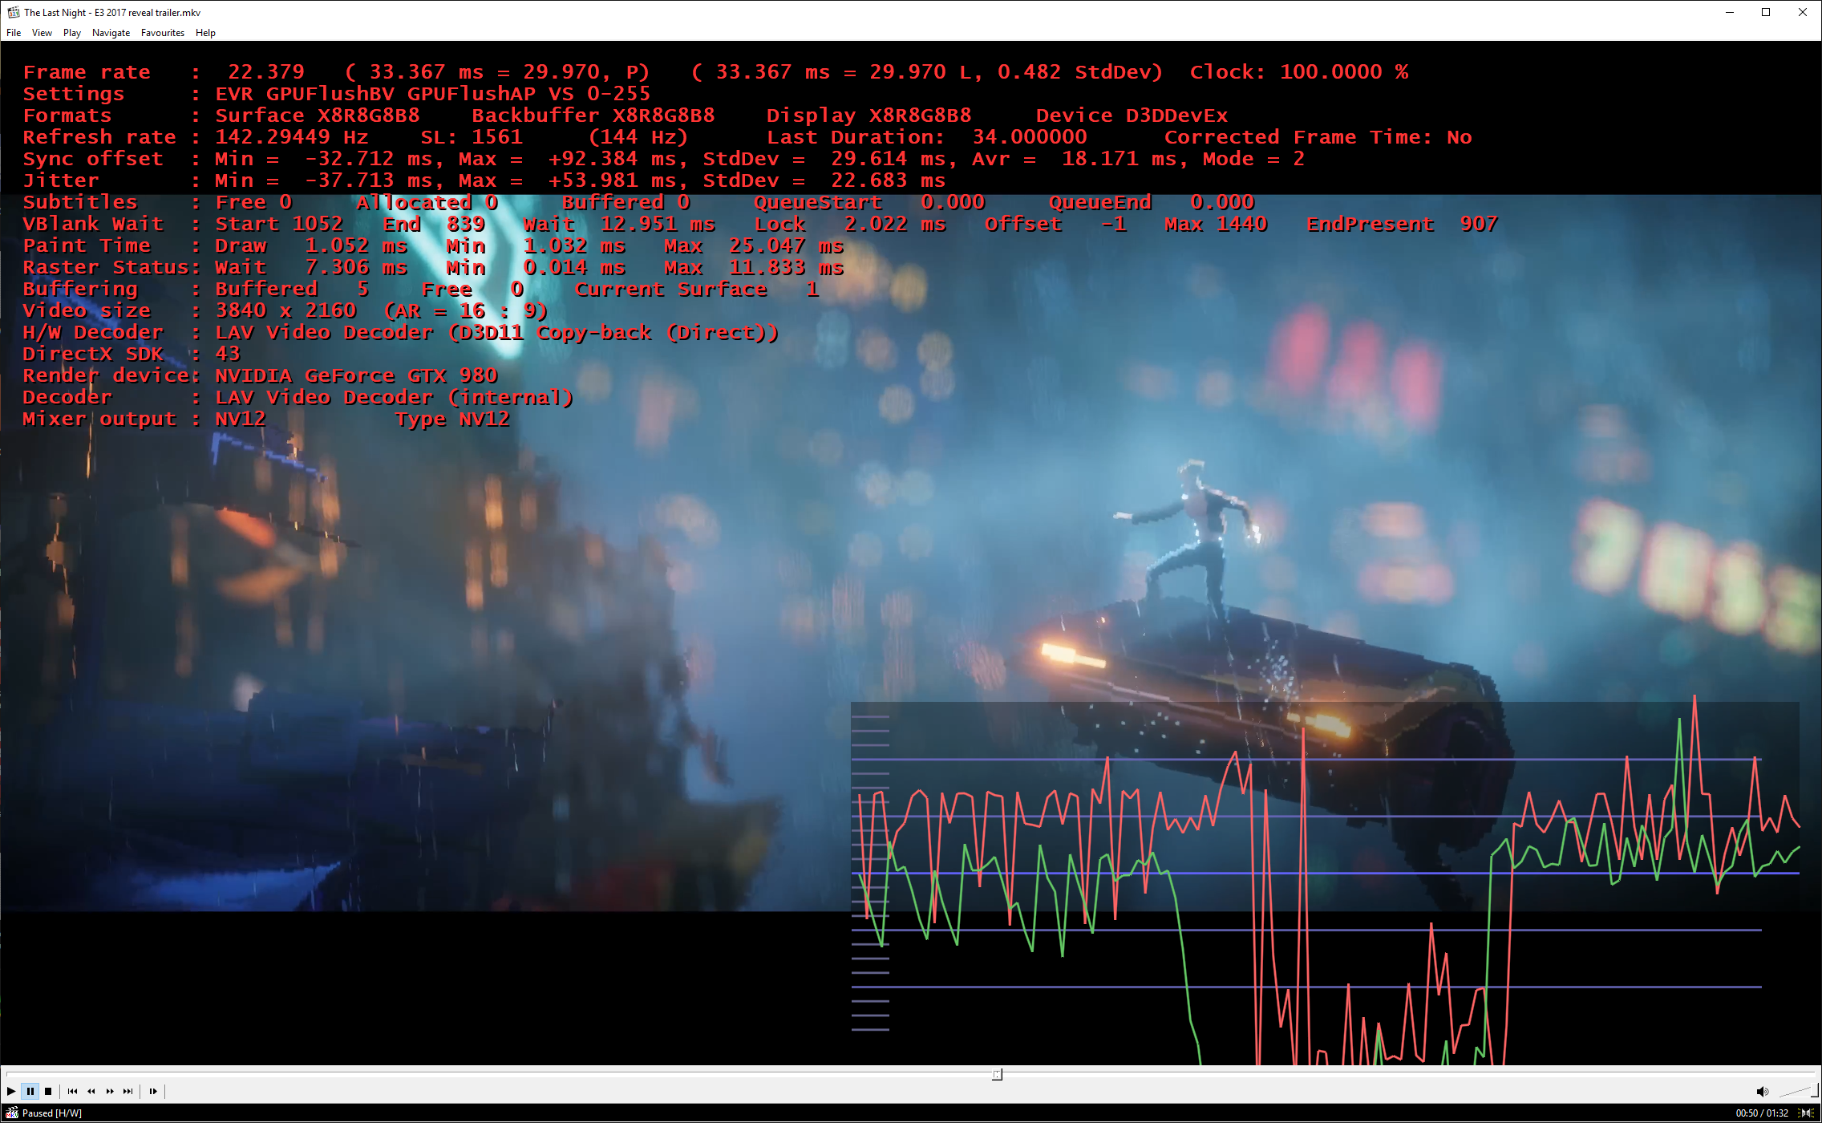The width and height of the screenshot is (1822, 1123).
Task: Click the sync jitter graph overlay
Action: [x=1325, y=882]
